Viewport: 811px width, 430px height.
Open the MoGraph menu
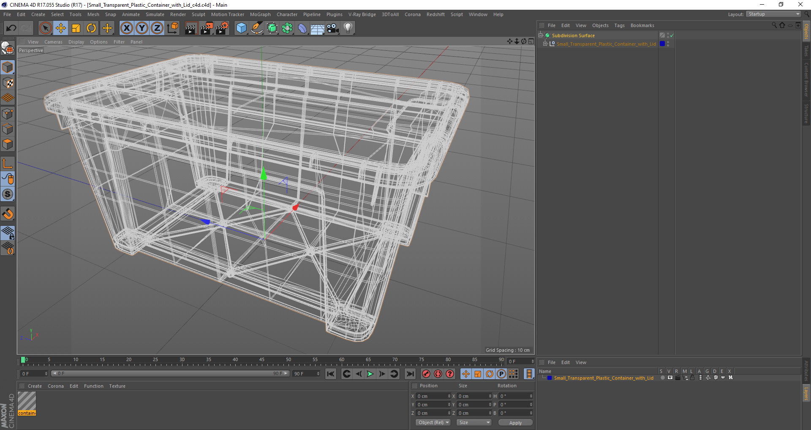260,14
